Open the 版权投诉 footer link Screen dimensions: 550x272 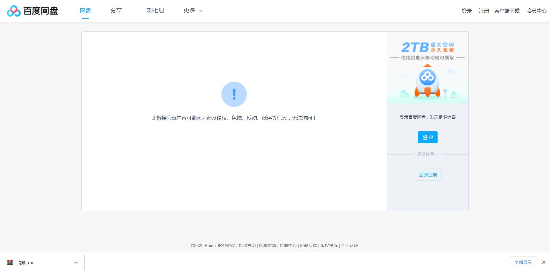tap(329, 246)
